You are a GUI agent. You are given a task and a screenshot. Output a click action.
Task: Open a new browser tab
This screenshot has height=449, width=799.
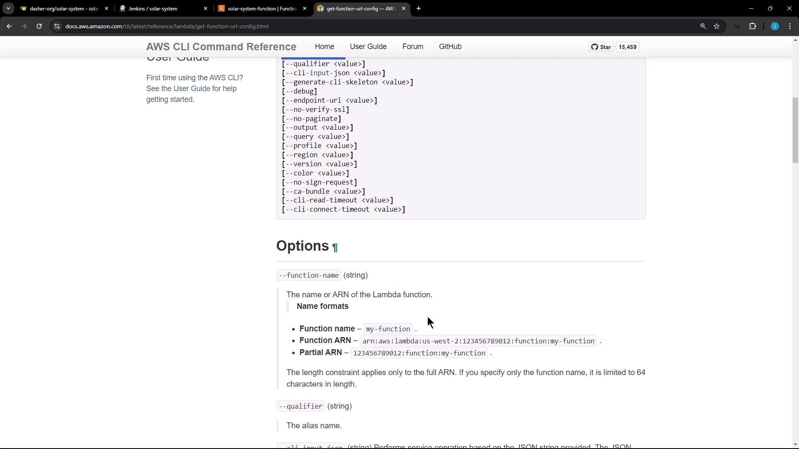(418, 8)
